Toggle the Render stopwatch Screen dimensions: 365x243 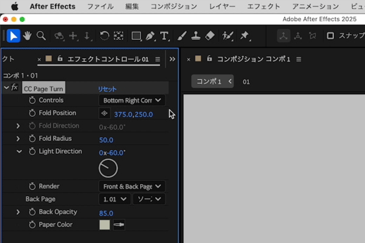32,187
